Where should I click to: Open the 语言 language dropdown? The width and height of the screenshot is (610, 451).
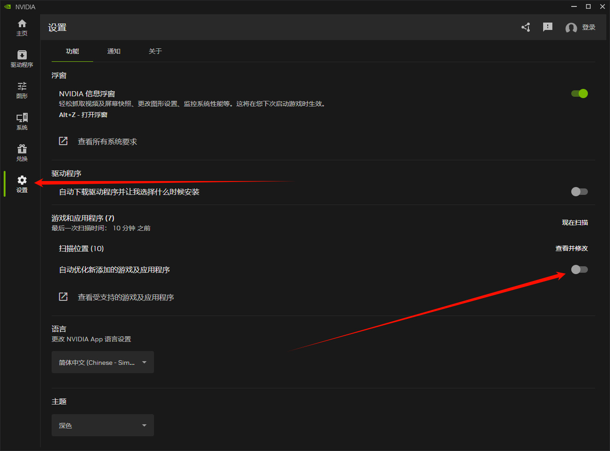(x=103, y=362)
